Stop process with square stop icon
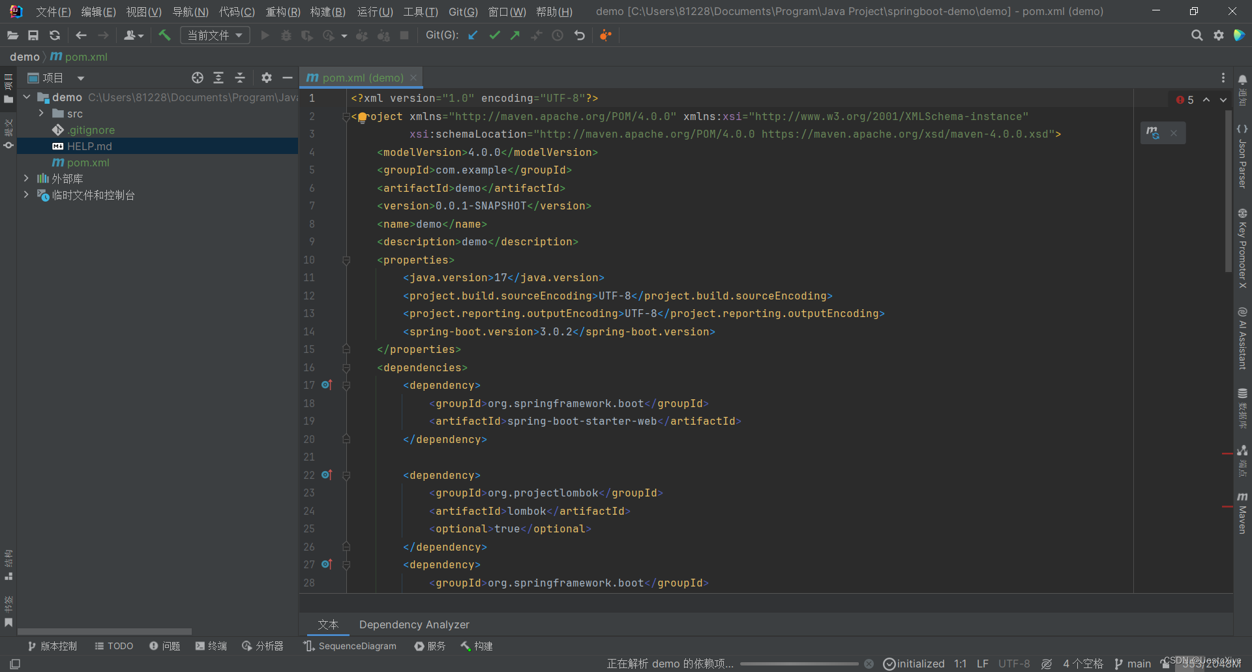Image resolution: width=1252 pixels, height=672 pixels. pyautogui.click(x=404, y=35)
